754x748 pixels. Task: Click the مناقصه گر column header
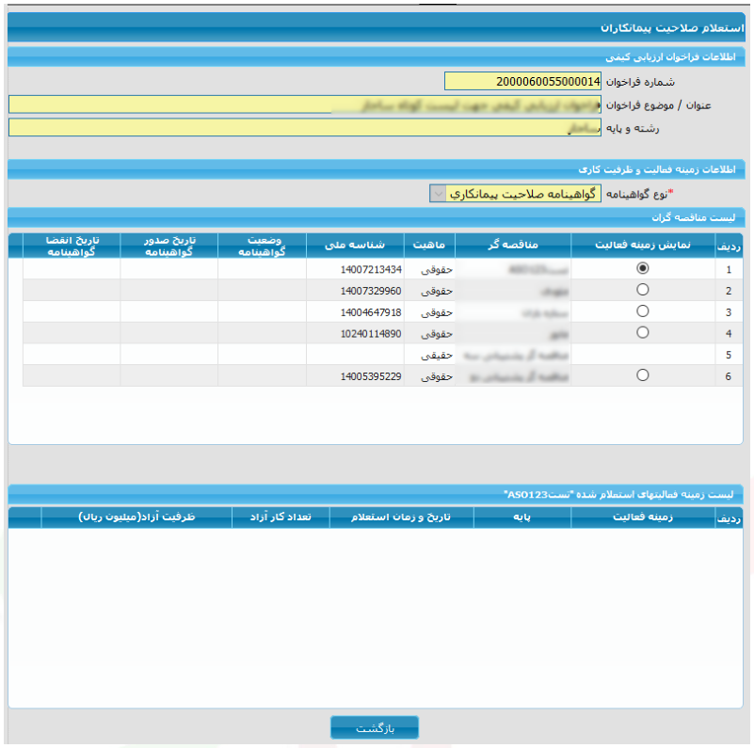(513, 246)
